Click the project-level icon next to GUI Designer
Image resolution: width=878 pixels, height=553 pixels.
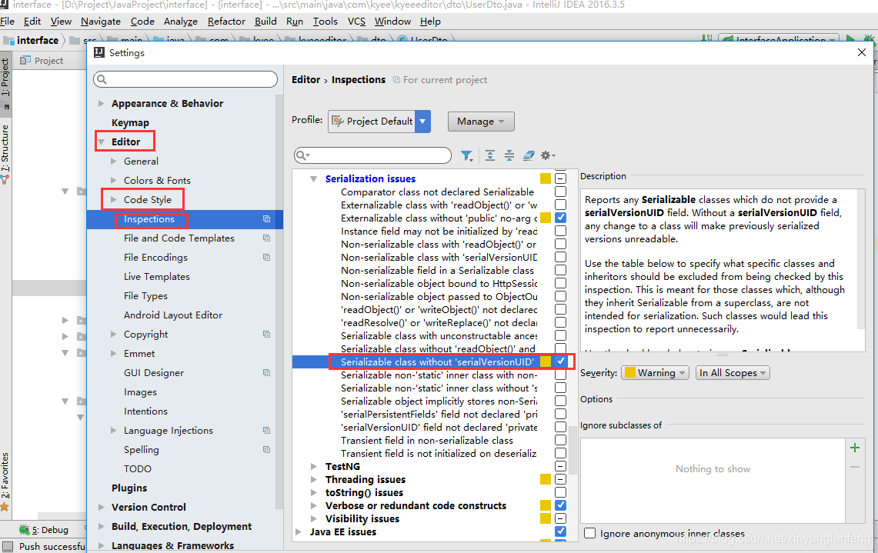pyautogui.click(x=266, y=373)
